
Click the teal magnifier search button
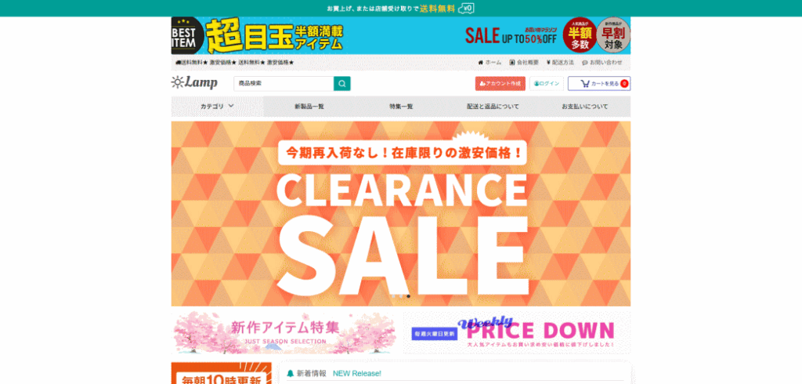341,83
